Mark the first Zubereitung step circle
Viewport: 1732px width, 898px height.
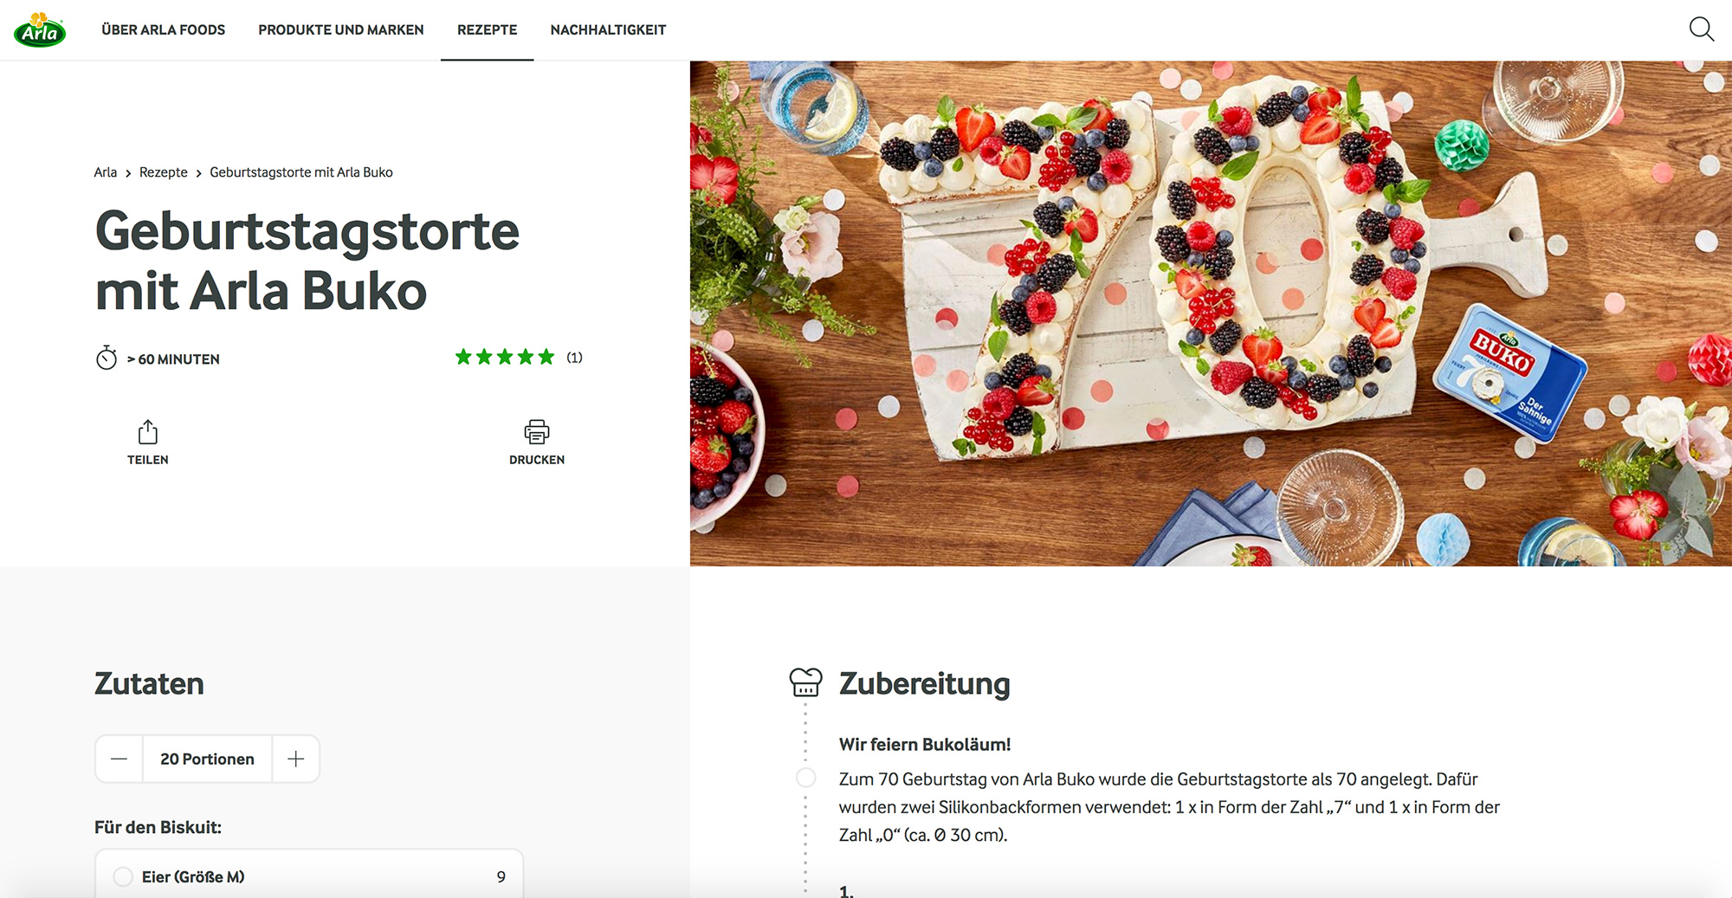pyautogui.click(x=805, y=778)
